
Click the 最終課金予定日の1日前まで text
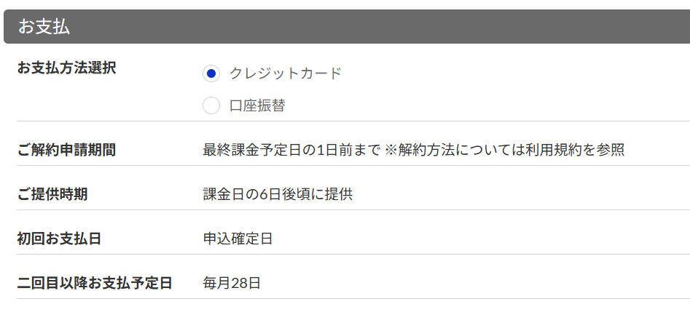pyautogui.click(x=291, y=151)
